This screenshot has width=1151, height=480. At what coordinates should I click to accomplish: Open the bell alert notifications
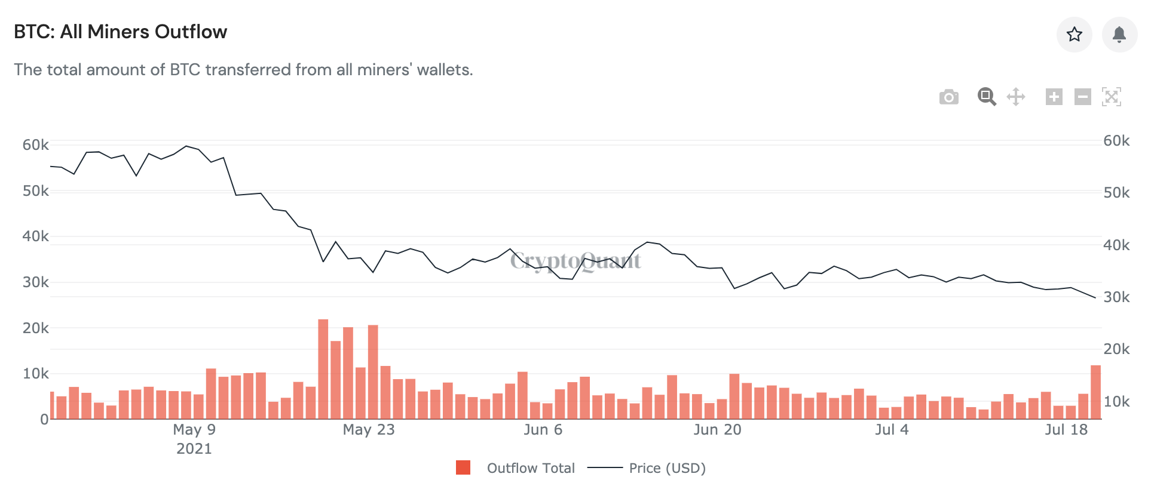[1119, 35]
